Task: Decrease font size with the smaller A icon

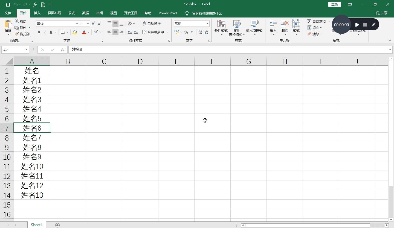Action: point(99,24)
